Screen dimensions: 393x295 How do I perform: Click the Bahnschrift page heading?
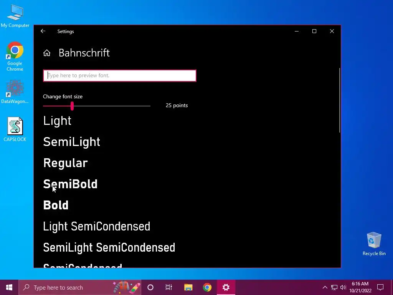(84, 53)
